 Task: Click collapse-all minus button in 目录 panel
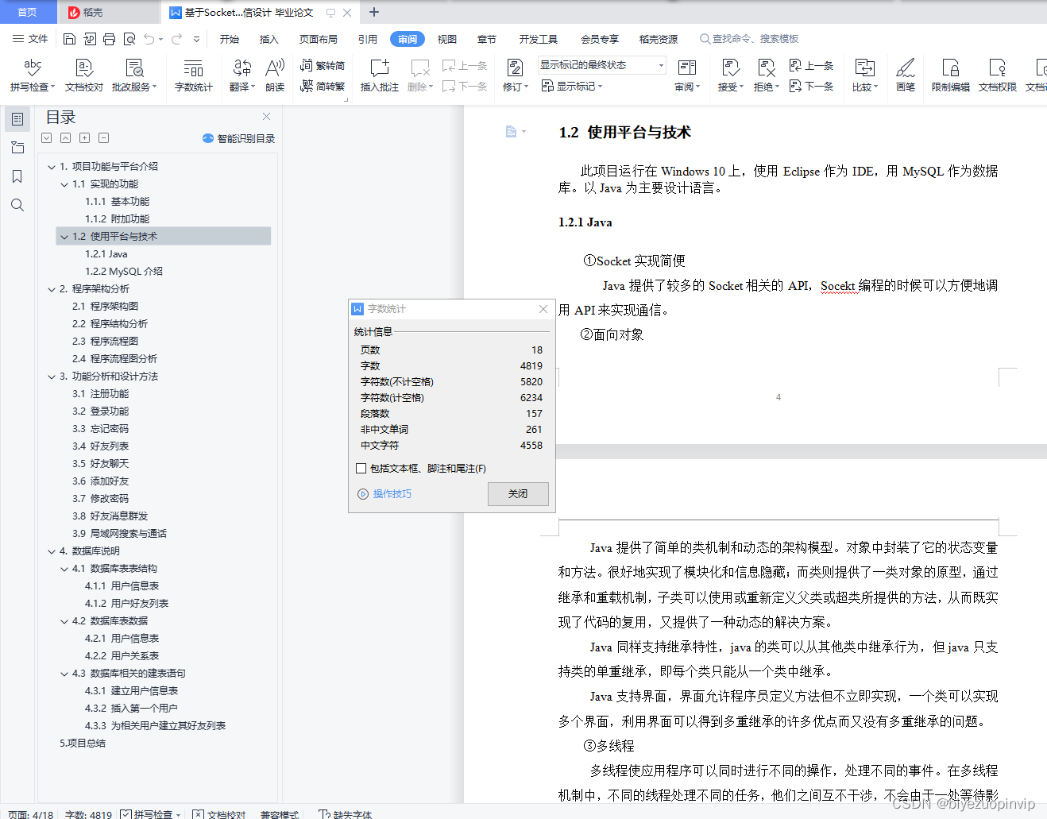pos(103,138)
